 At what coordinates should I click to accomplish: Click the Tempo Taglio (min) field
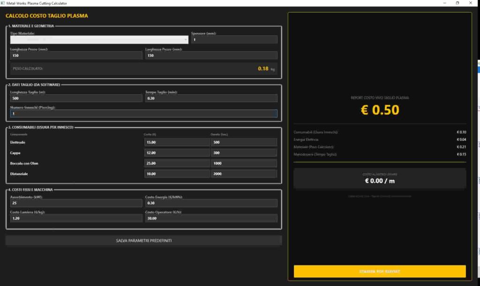211,98
